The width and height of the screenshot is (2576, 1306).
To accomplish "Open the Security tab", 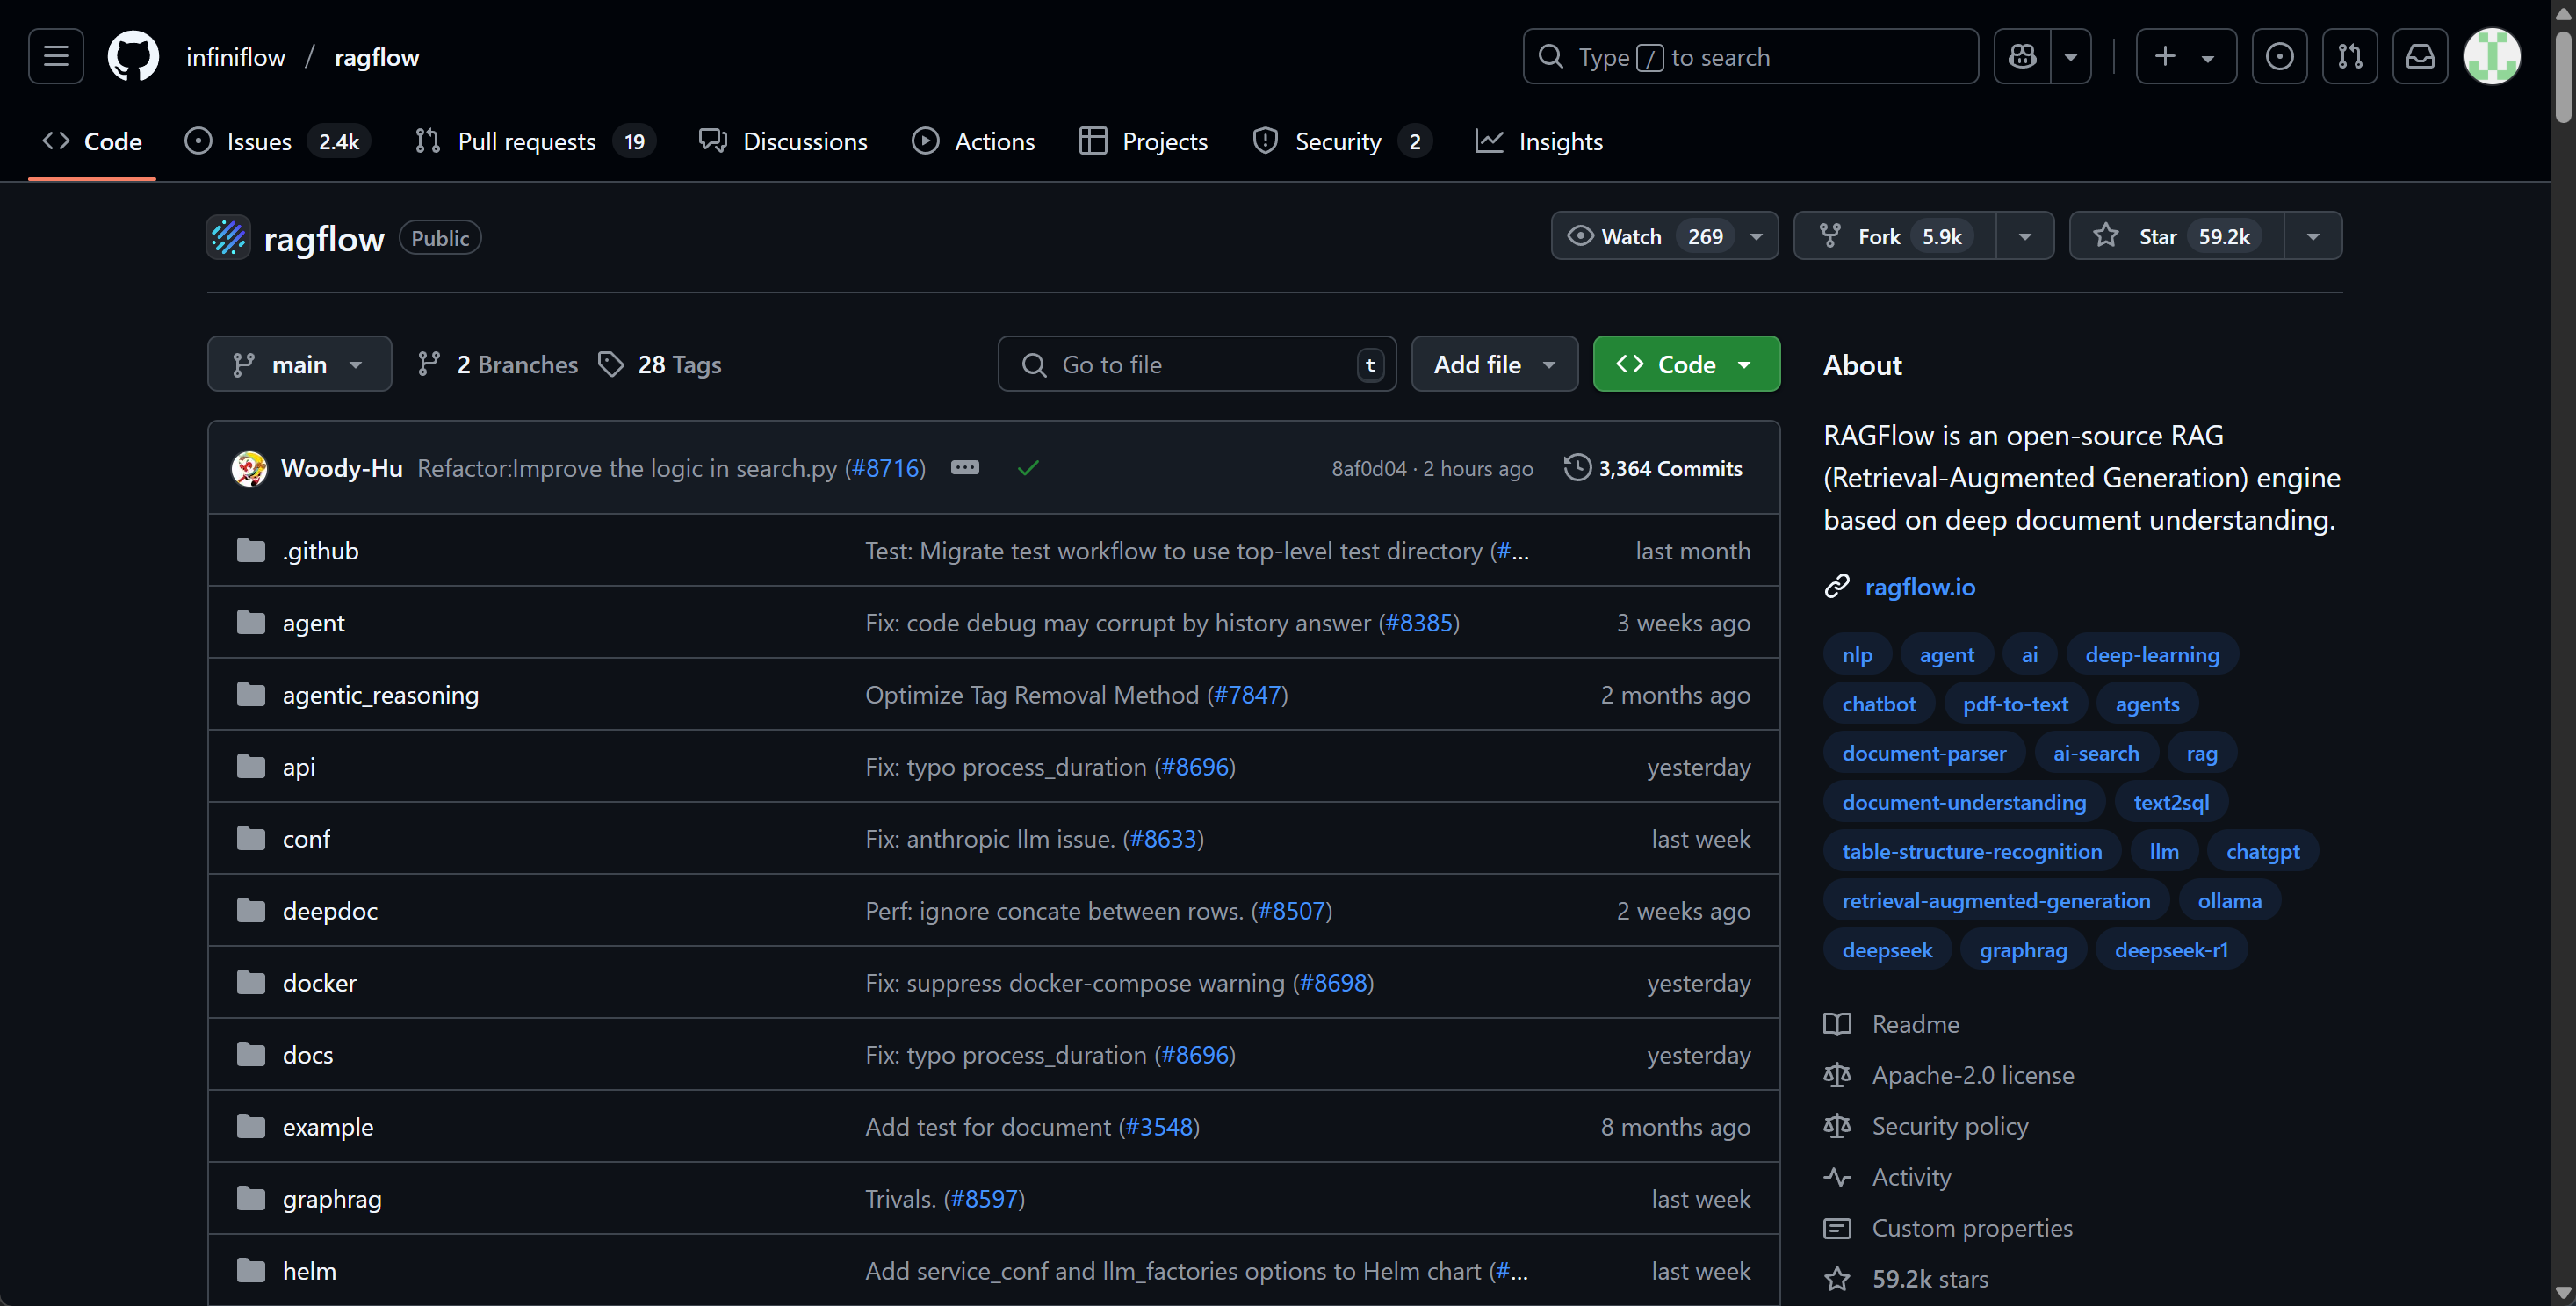I will [x=1341, y=142].
